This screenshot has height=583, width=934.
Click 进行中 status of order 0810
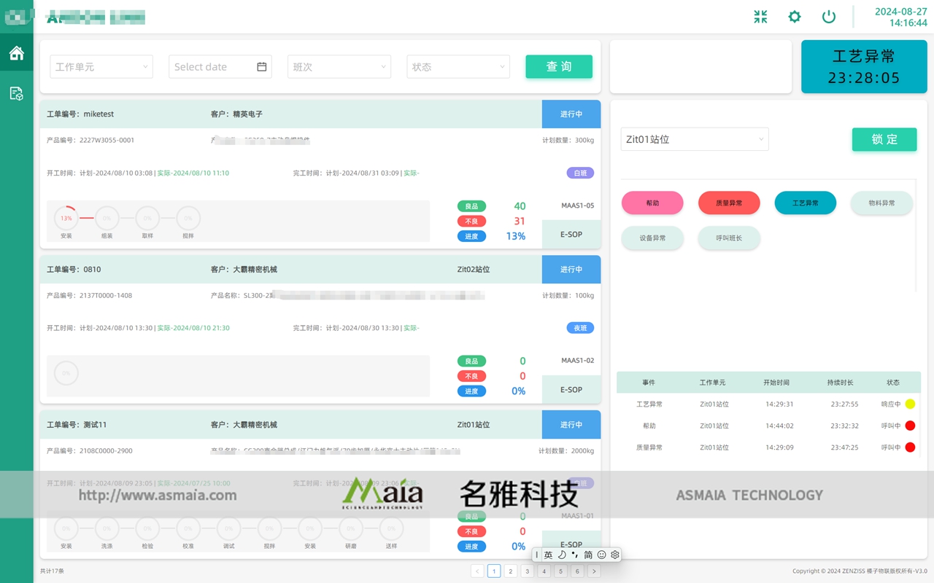571,270
